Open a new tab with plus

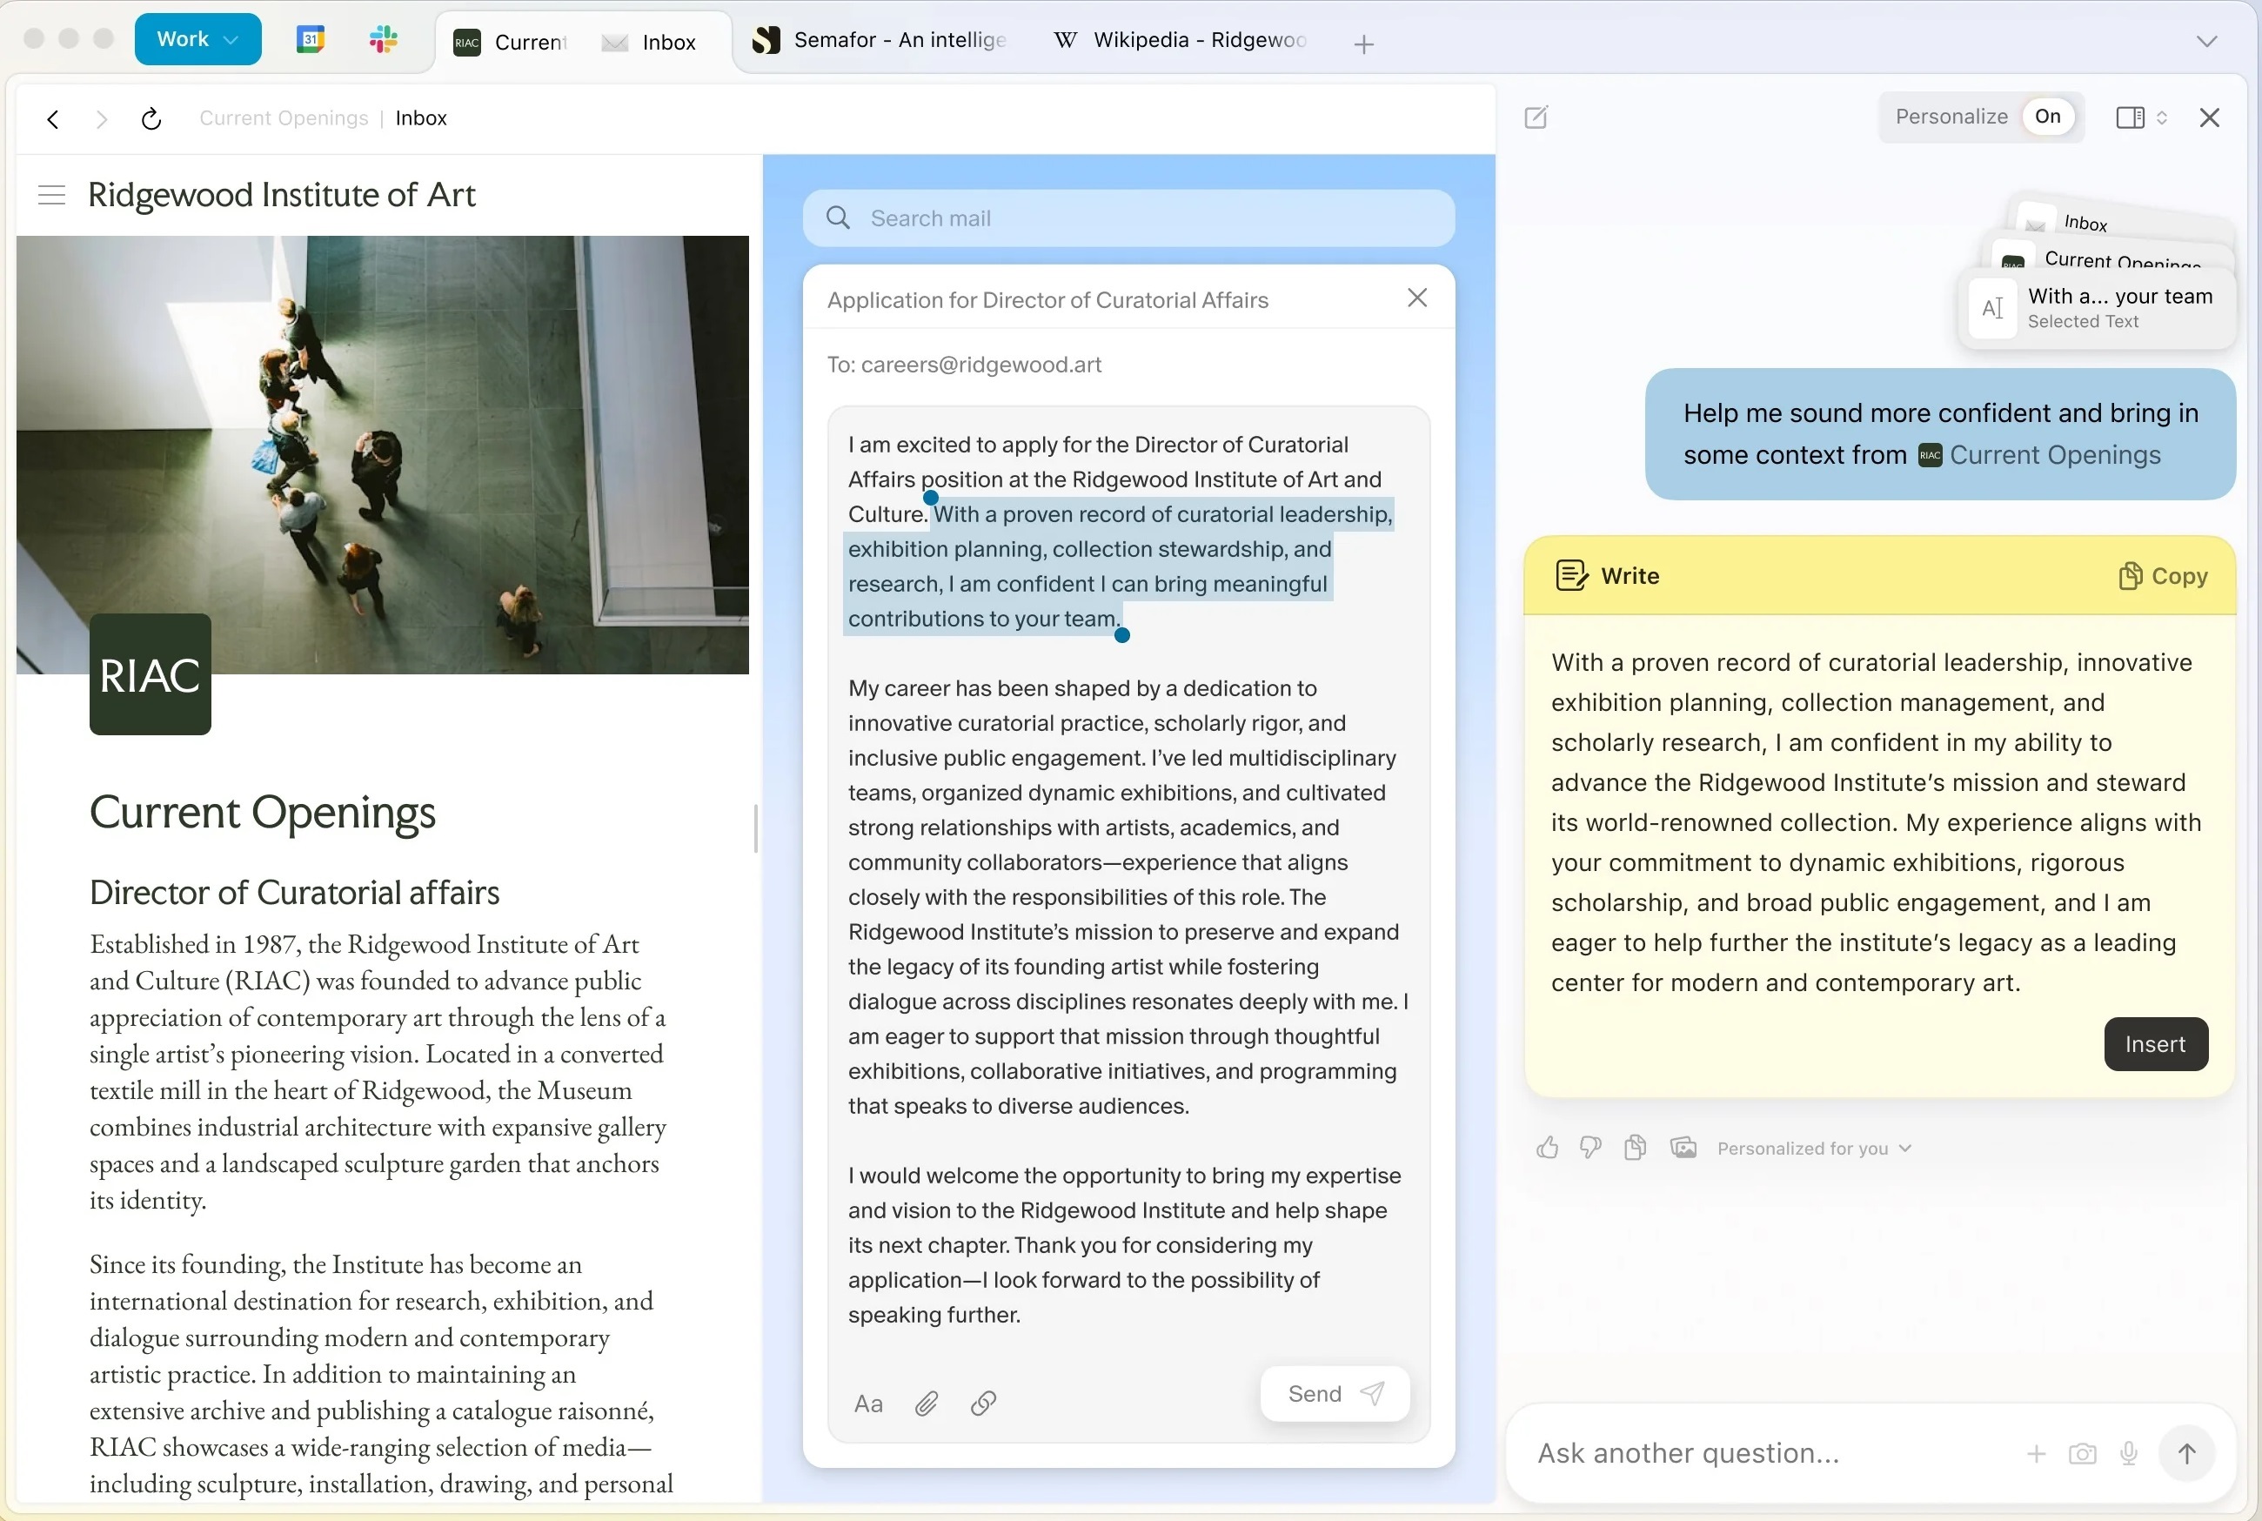point(1363,44)
